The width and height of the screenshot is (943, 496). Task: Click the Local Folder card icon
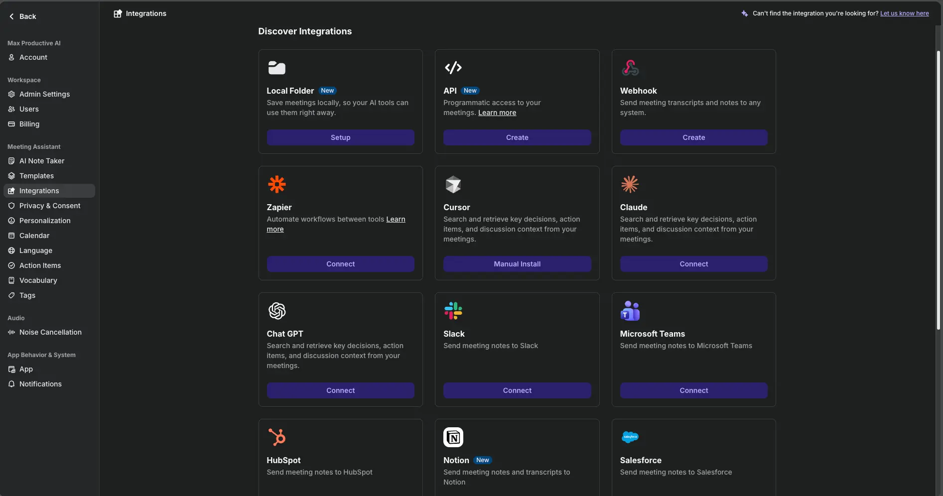click(276, 68)
